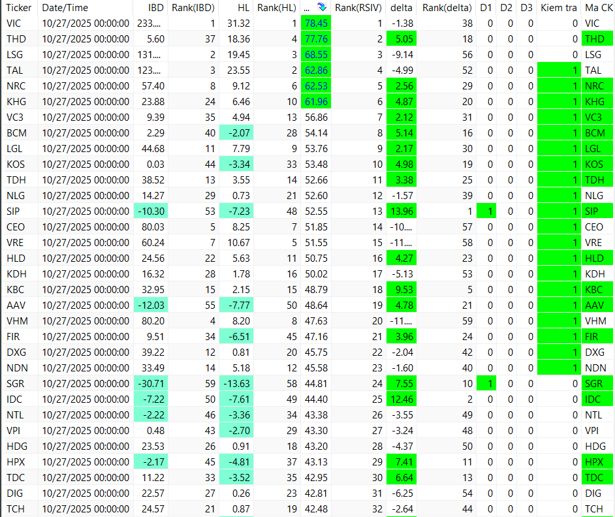Click the HL column header
This screenshot has width=615, height=517.
click(244, 7)
